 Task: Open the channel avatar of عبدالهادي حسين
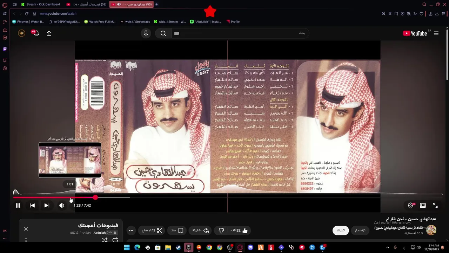(x=431, y=231)
